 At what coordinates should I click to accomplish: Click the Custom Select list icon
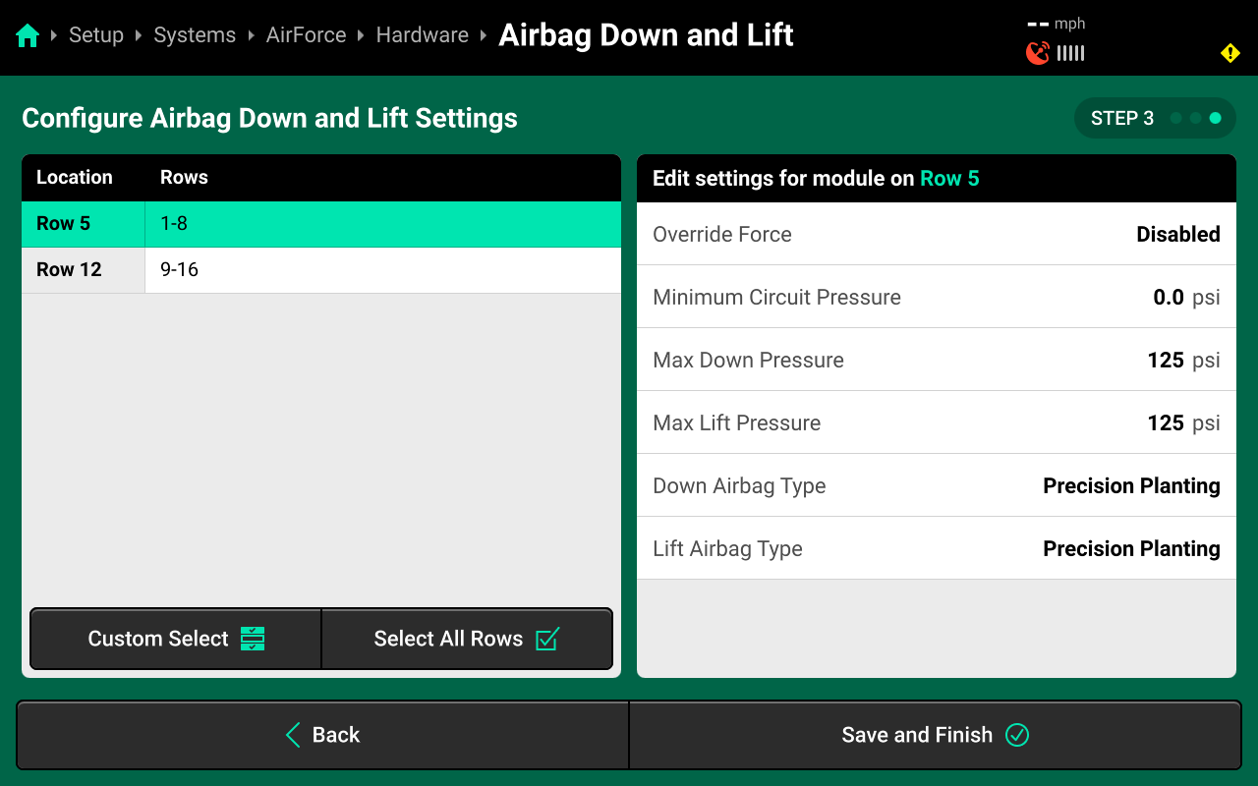pos(253,639)
